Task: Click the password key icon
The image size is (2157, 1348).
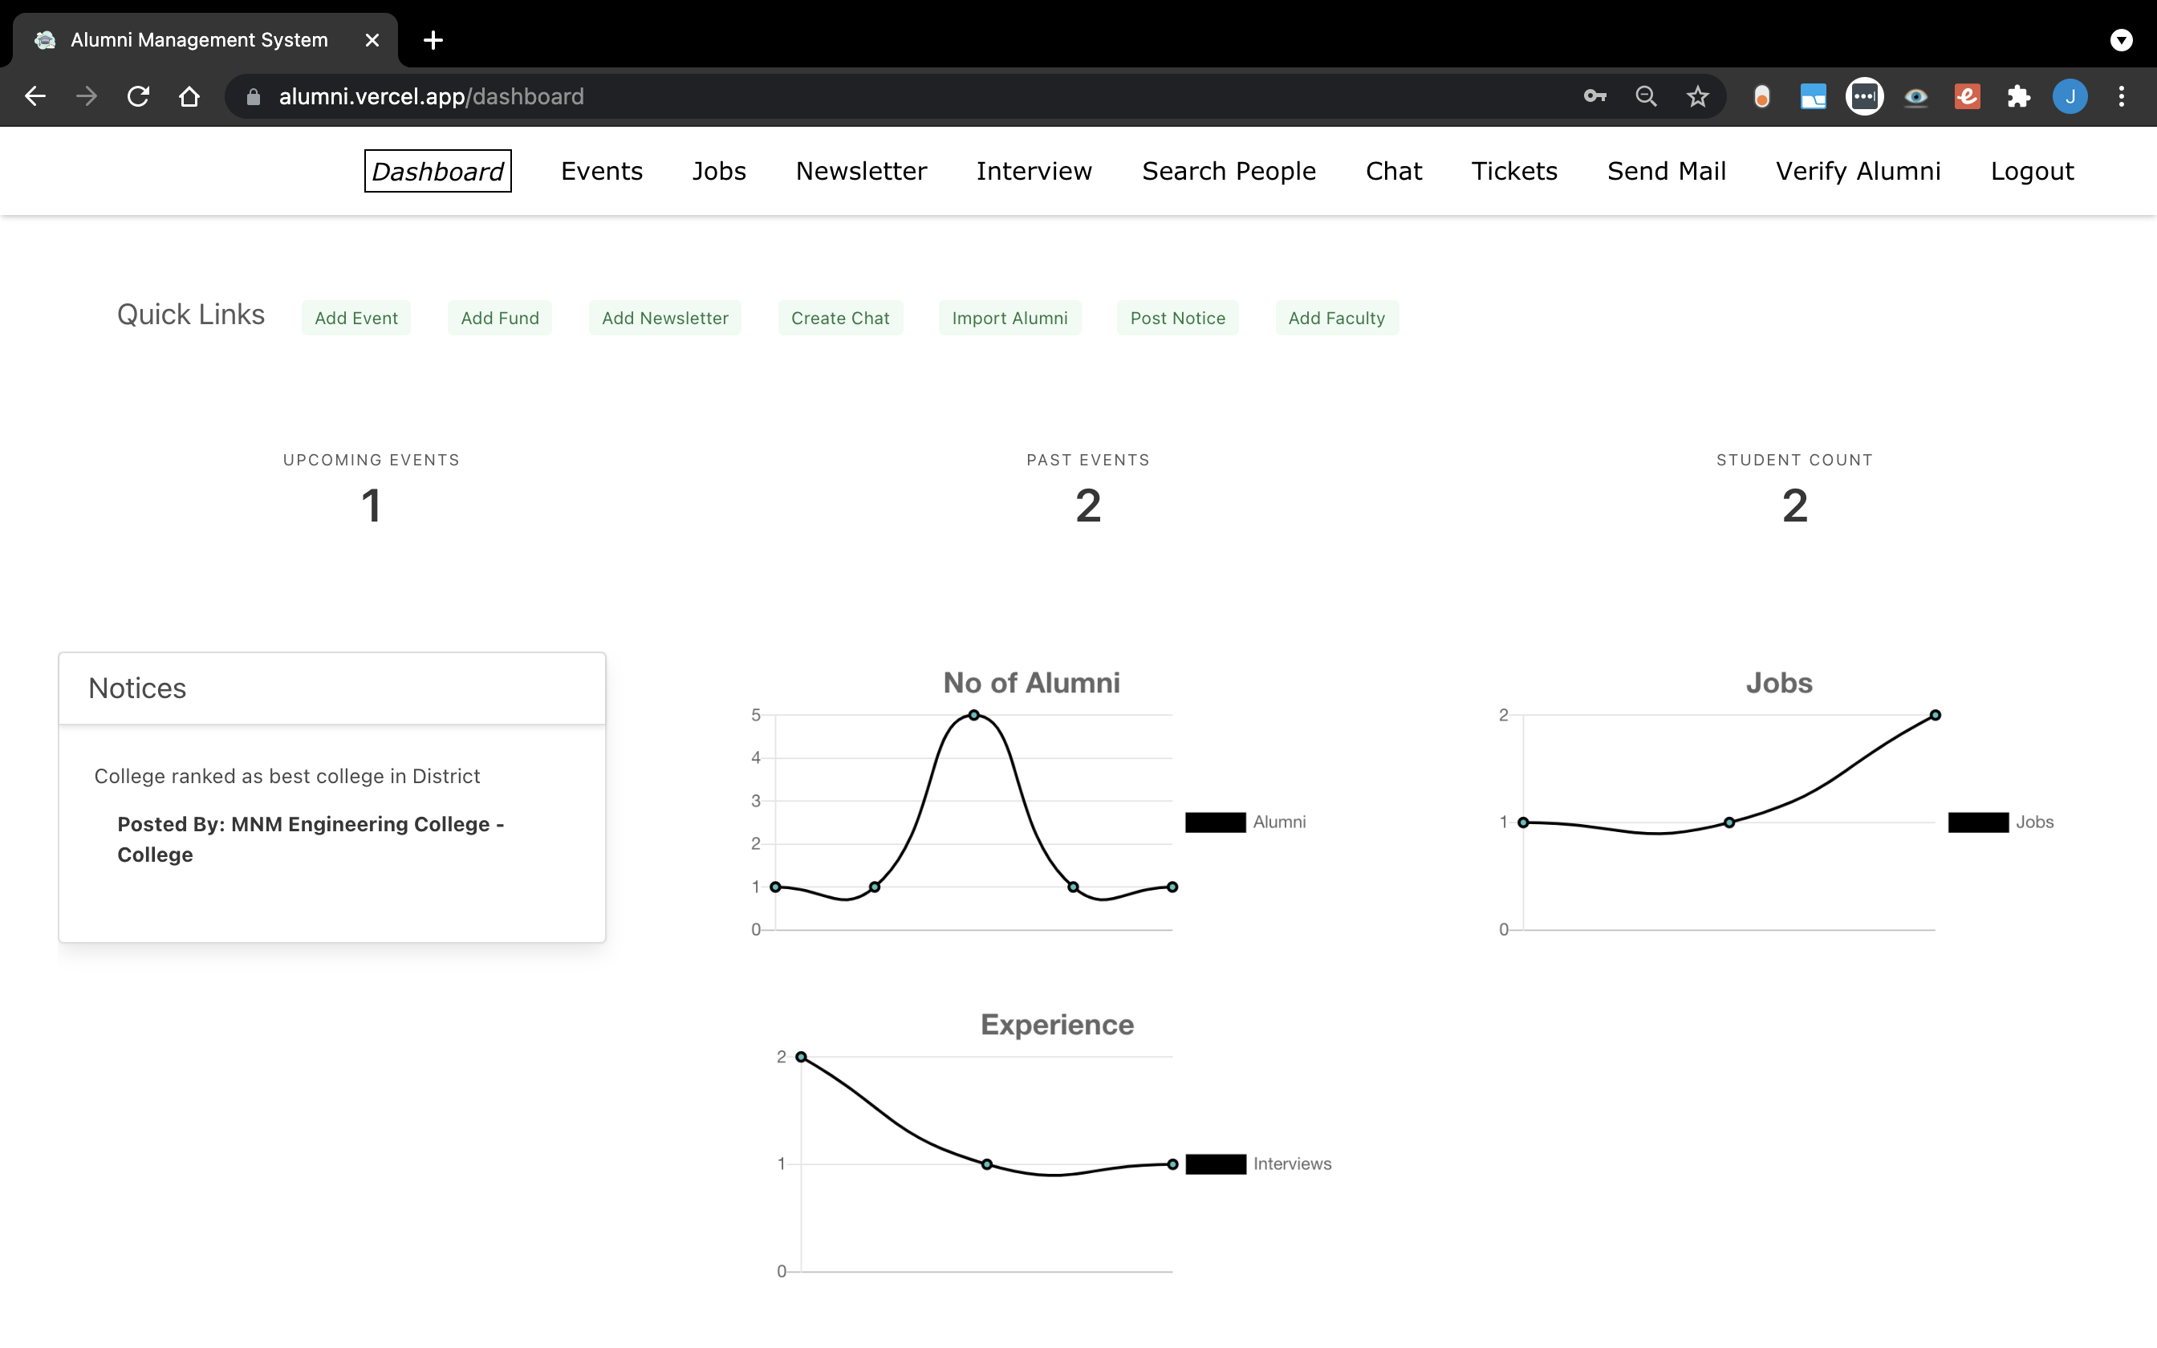Action: pos(1594,96)
